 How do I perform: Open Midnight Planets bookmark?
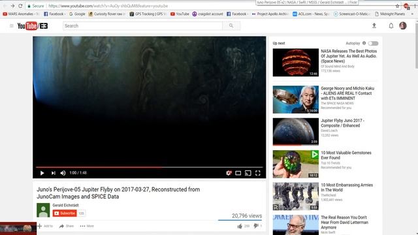[390, 14]
